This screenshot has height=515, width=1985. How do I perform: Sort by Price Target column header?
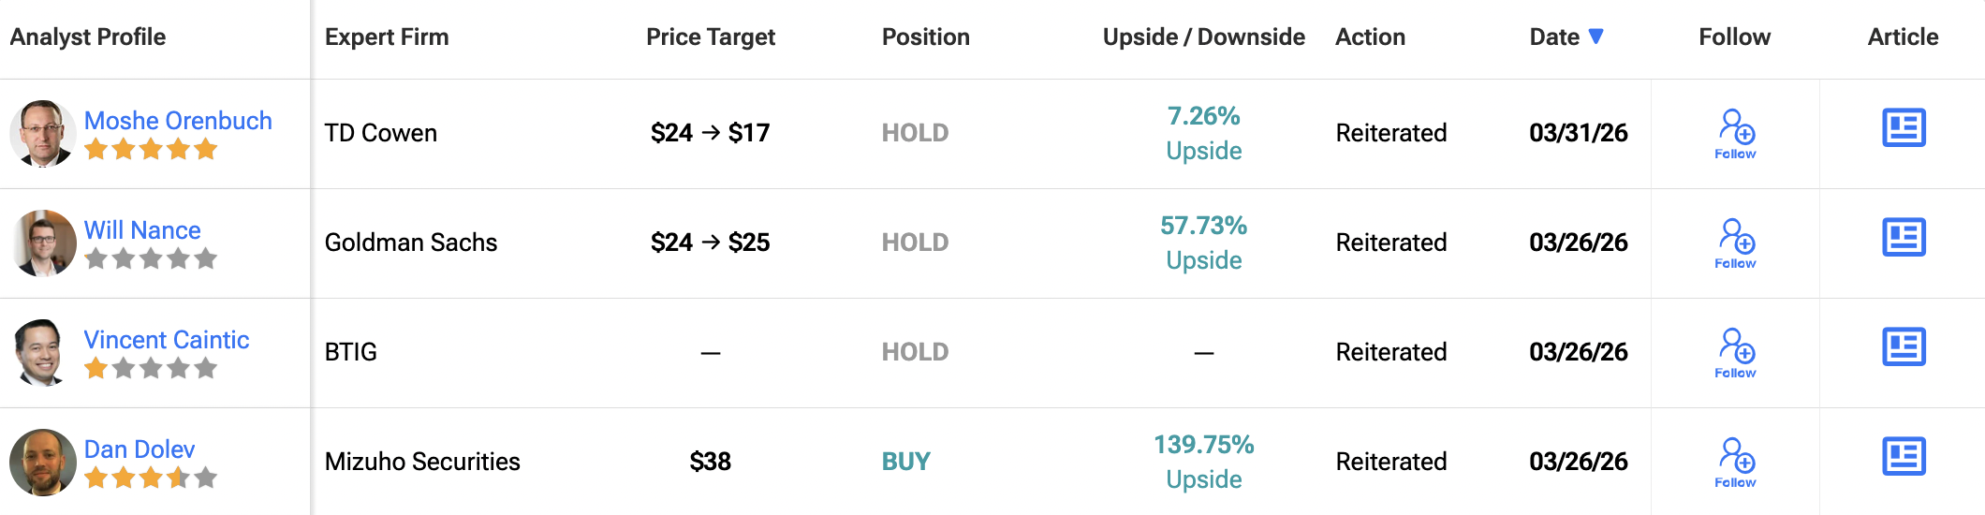coord(710,37)
